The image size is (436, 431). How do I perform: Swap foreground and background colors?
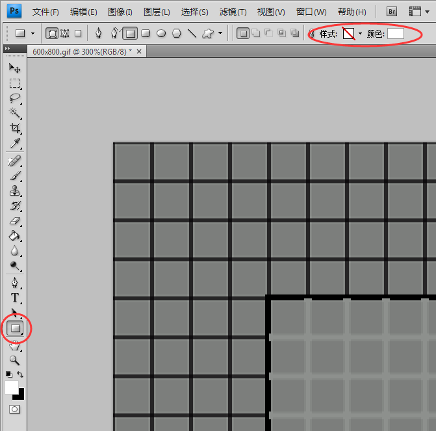click(20, 374)
